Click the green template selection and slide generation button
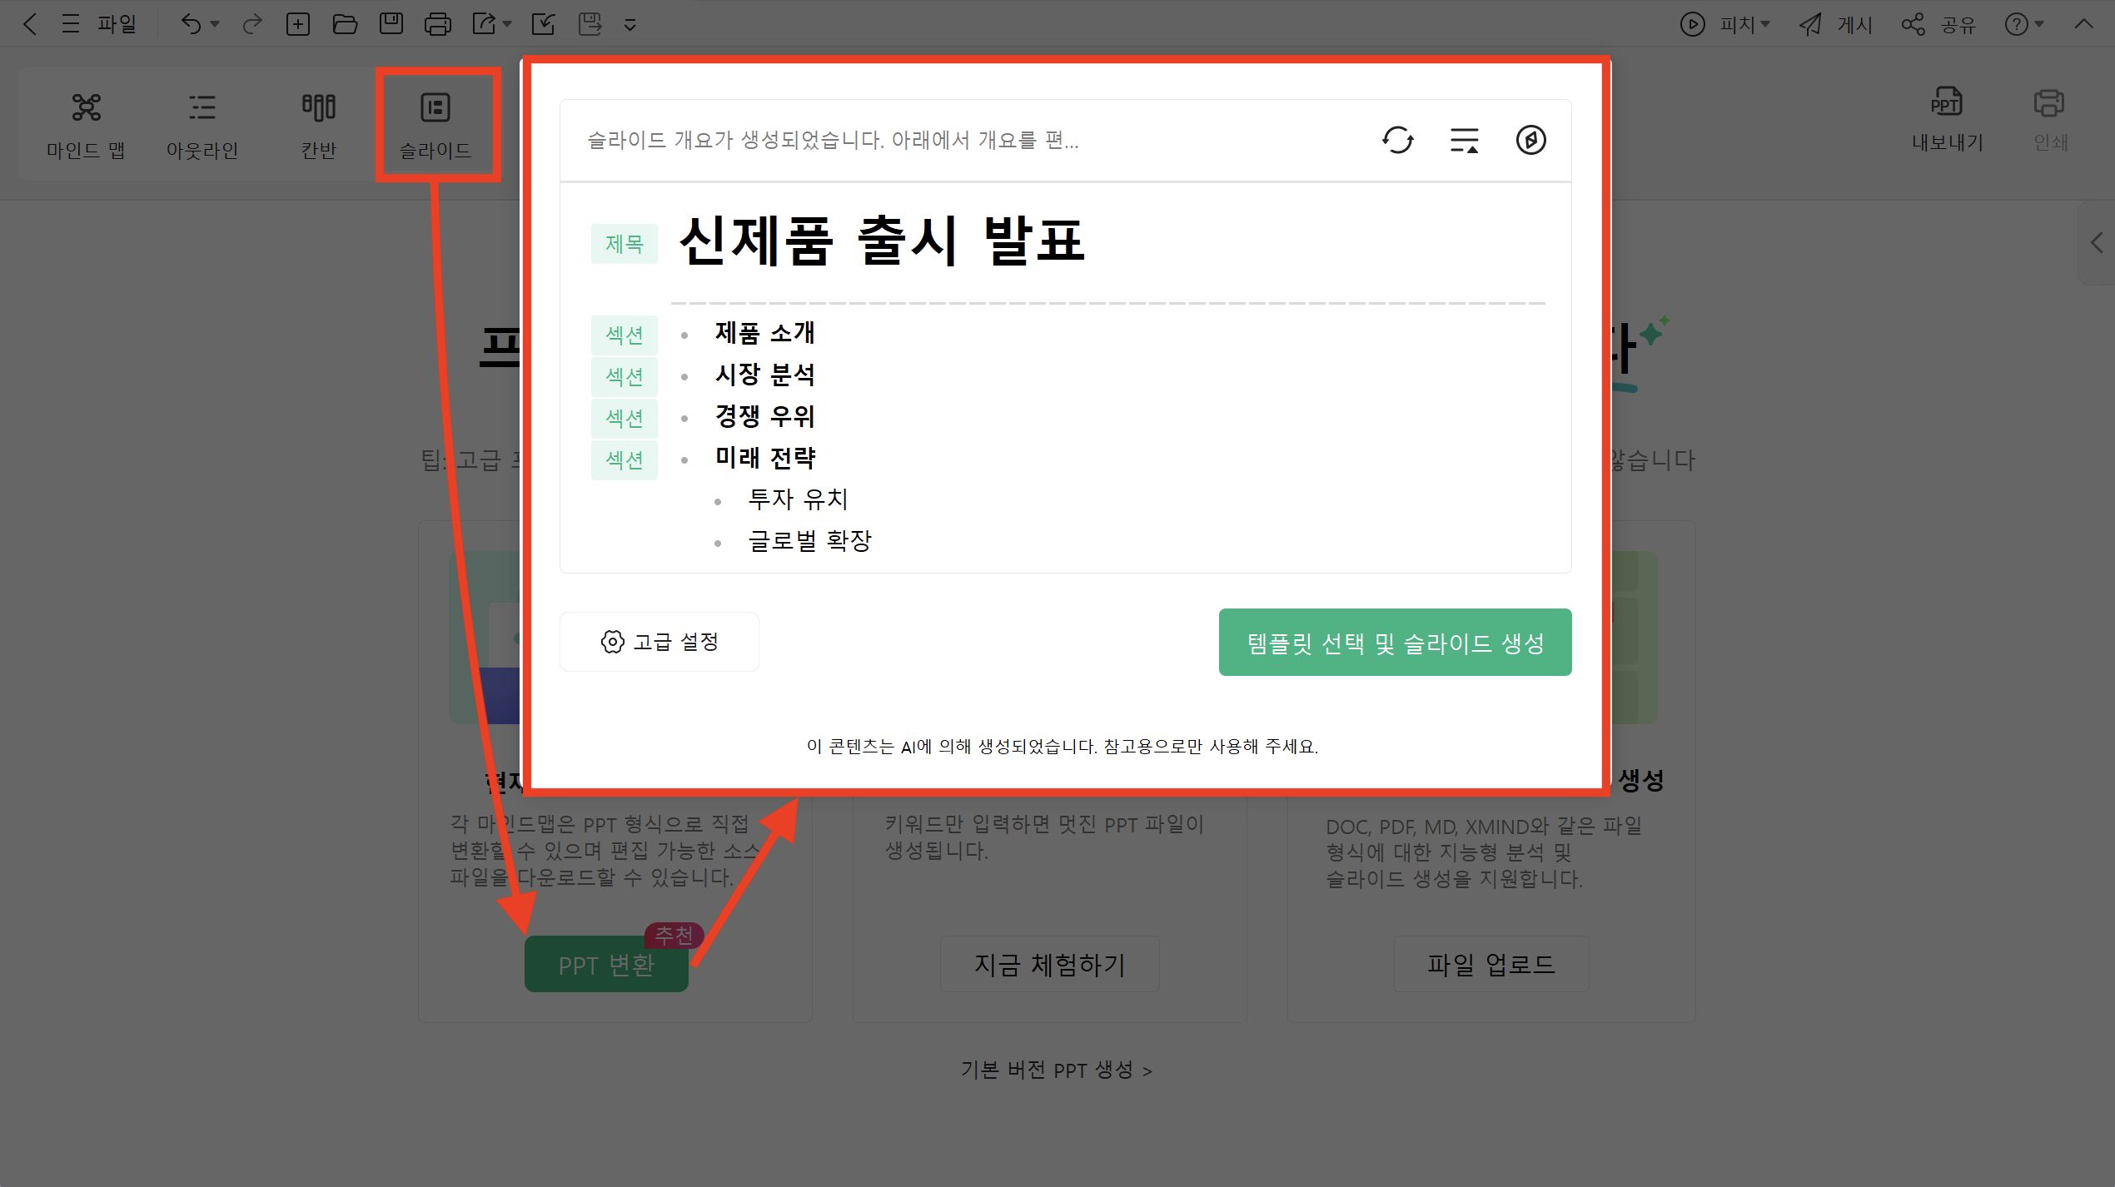The width and height of the screenshot is (2115, 1187). click(1395, 642)
